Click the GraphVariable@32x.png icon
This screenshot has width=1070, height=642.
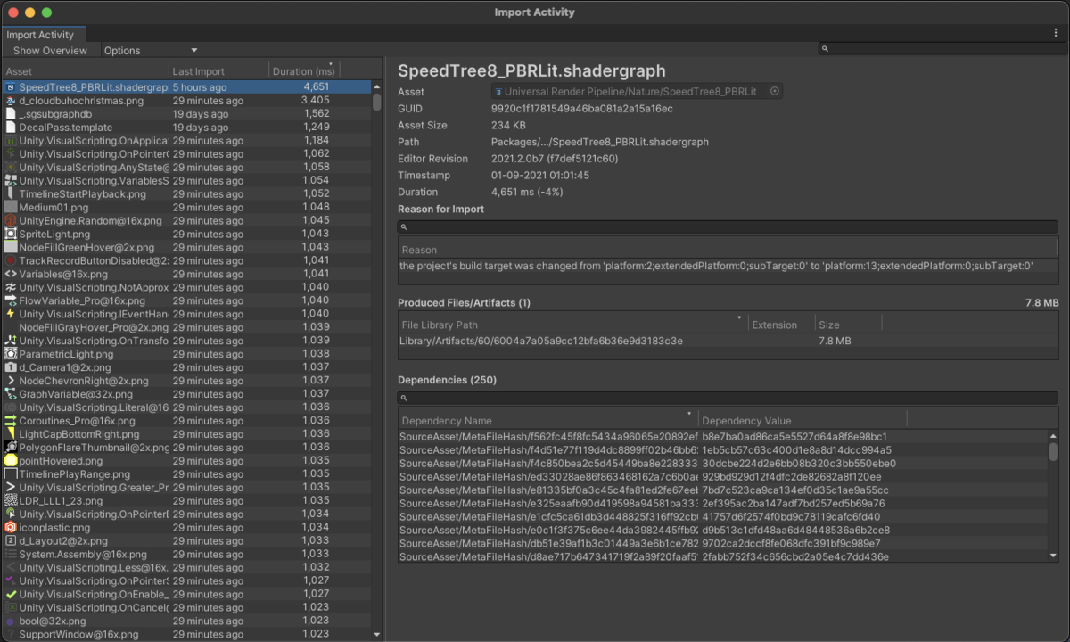pyautogui.click(x=11, y=394)
